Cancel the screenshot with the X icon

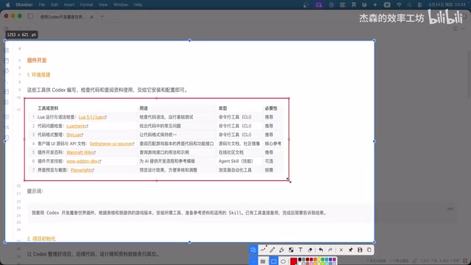click(341, 250)
